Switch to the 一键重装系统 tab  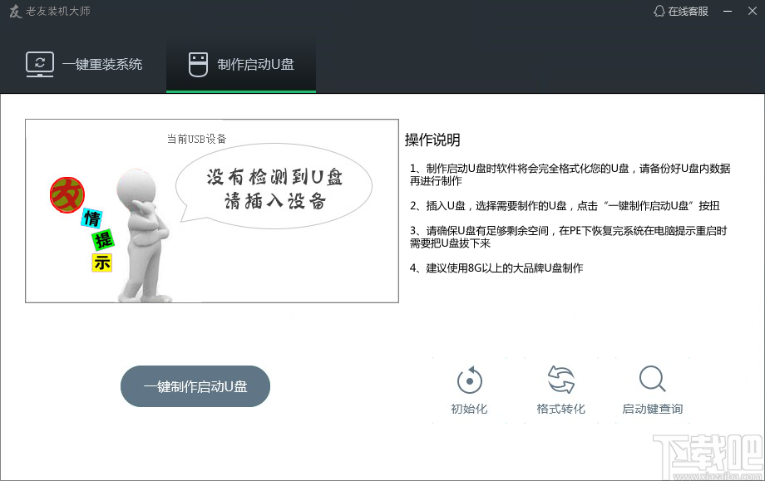101,64
